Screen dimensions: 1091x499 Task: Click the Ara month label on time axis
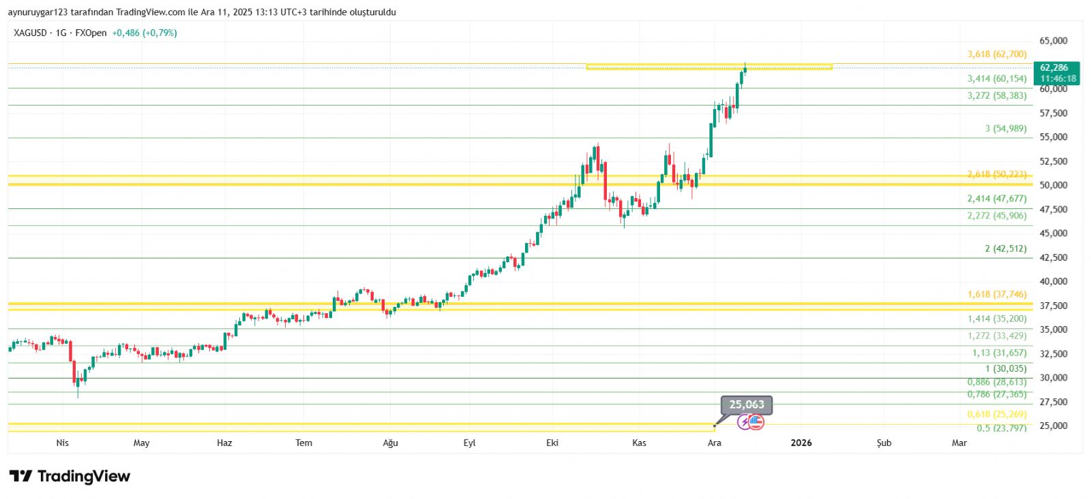point(714,442)
